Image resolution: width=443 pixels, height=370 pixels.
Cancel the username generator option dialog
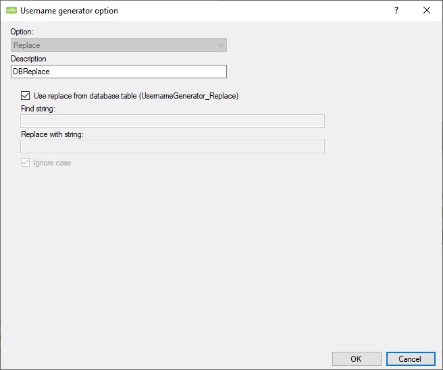pyautogui.click(x=410, y=359)
